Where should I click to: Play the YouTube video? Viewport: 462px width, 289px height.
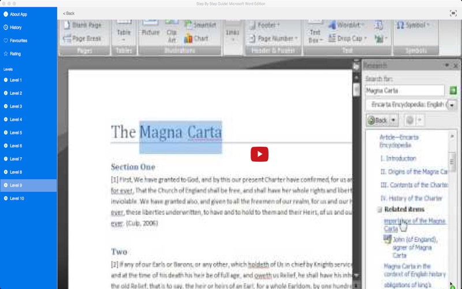point(259,154)
